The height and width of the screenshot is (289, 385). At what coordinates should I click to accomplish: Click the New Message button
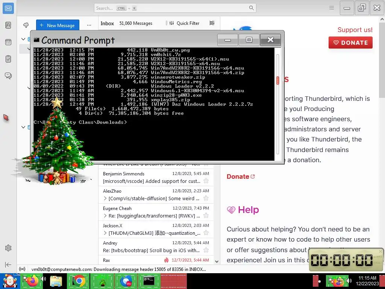coord(58,25)
